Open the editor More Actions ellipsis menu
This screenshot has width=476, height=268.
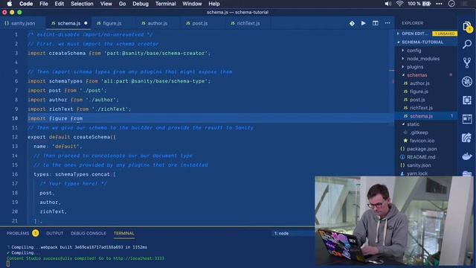tap(387, 23)
